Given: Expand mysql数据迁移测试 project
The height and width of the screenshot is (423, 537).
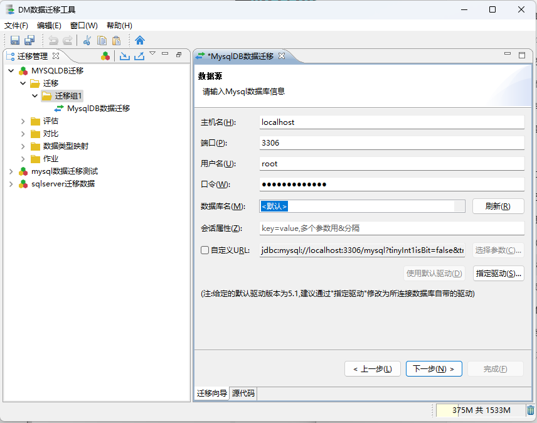Looking at the screenshot, I should pos(11,171).
